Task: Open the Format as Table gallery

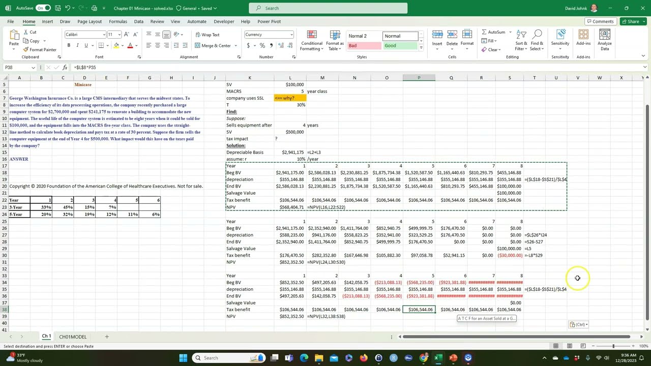Action: [x=335, y=40]
